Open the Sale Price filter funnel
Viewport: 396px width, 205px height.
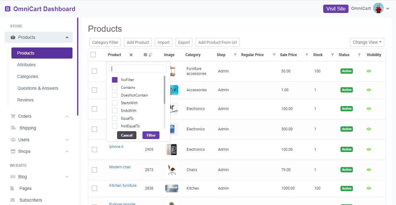307,55
